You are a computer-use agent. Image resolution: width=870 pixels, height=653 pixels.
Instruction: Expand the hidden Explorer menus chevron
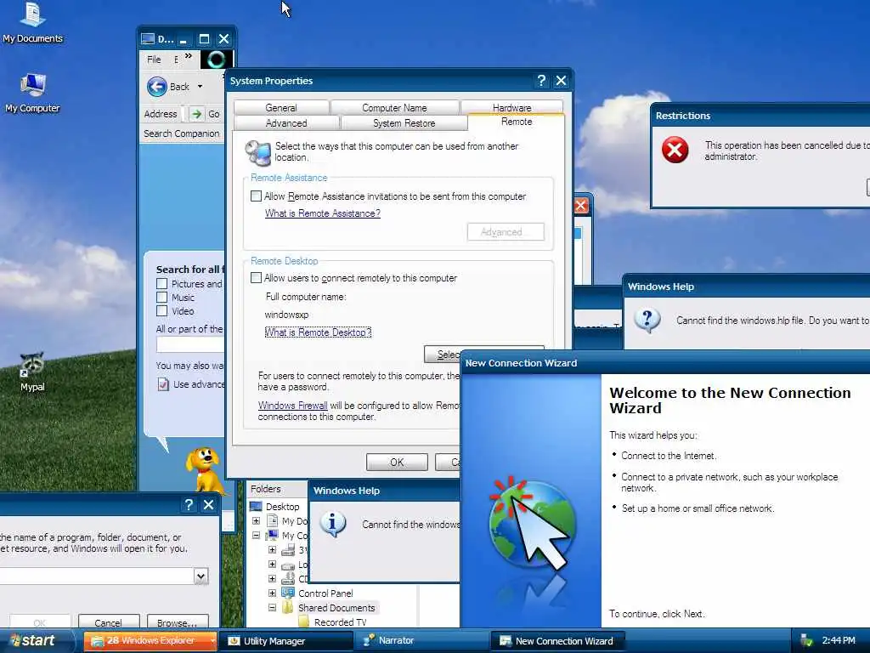coord(189,56)
